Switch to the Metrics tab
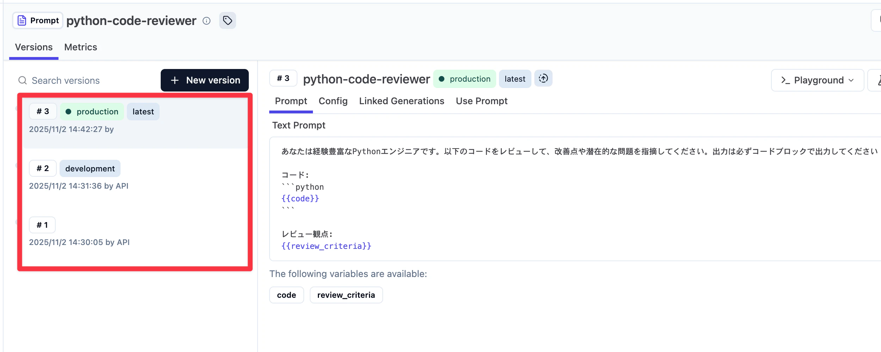 click(x=81, y=47)
